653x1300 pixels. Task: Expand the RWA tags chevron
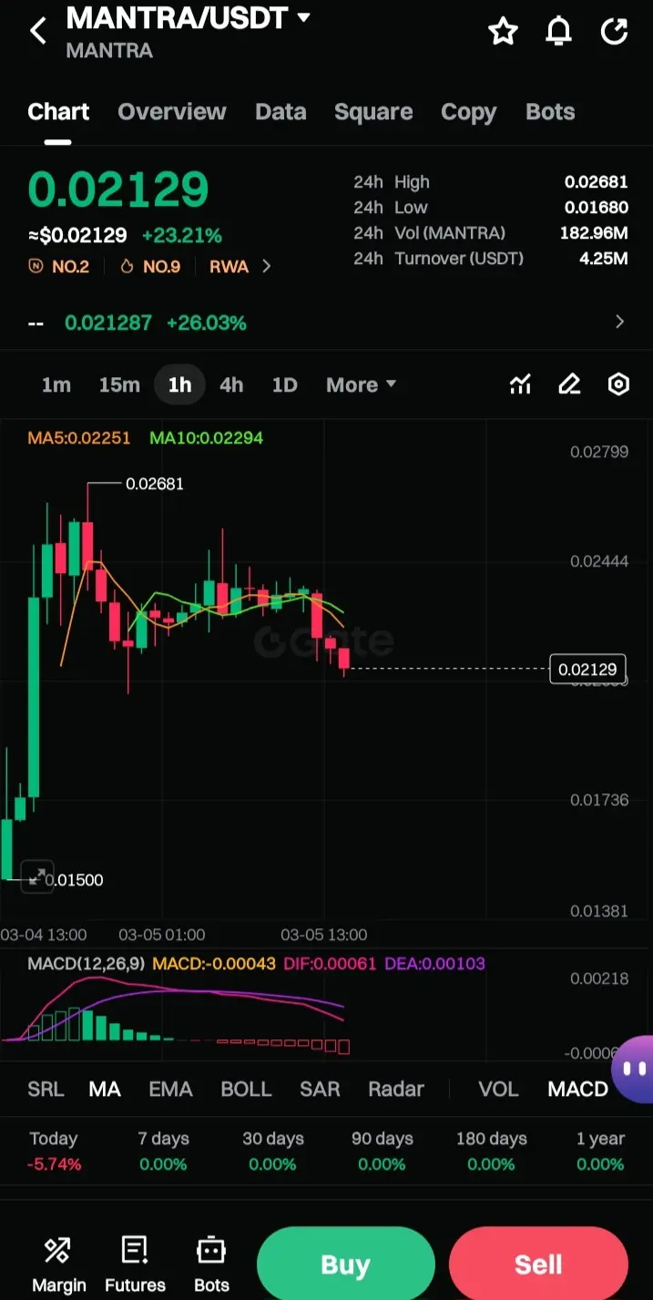[x=267, y=266]
